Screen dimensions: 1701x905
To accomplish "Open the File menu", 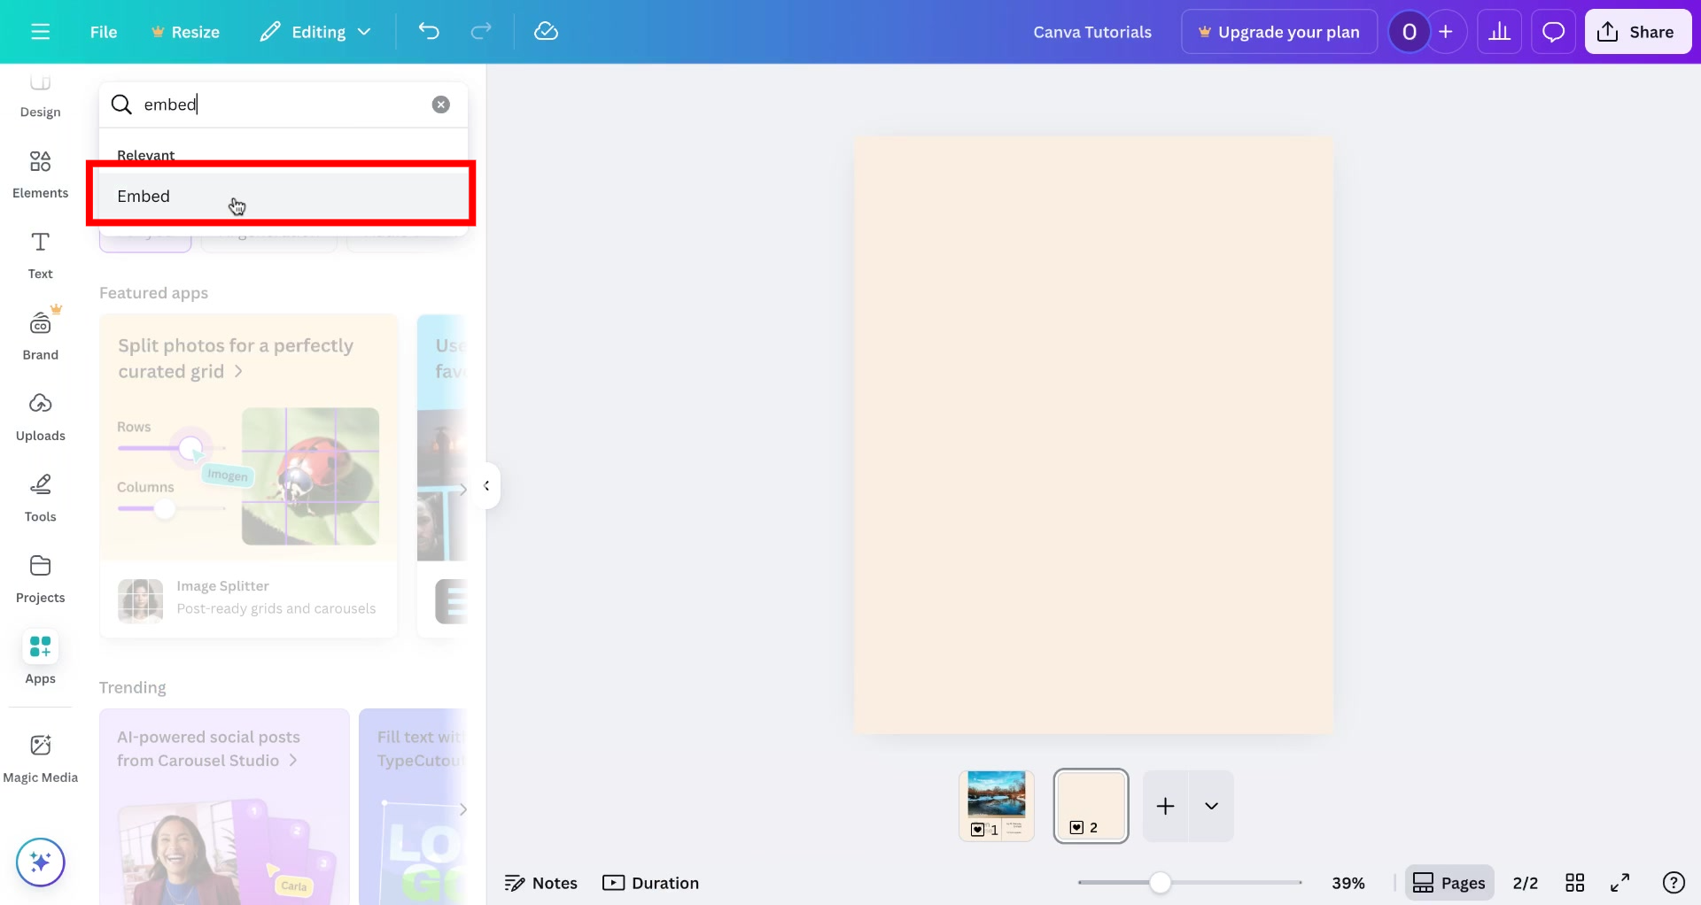I will [x=103, y=31].
